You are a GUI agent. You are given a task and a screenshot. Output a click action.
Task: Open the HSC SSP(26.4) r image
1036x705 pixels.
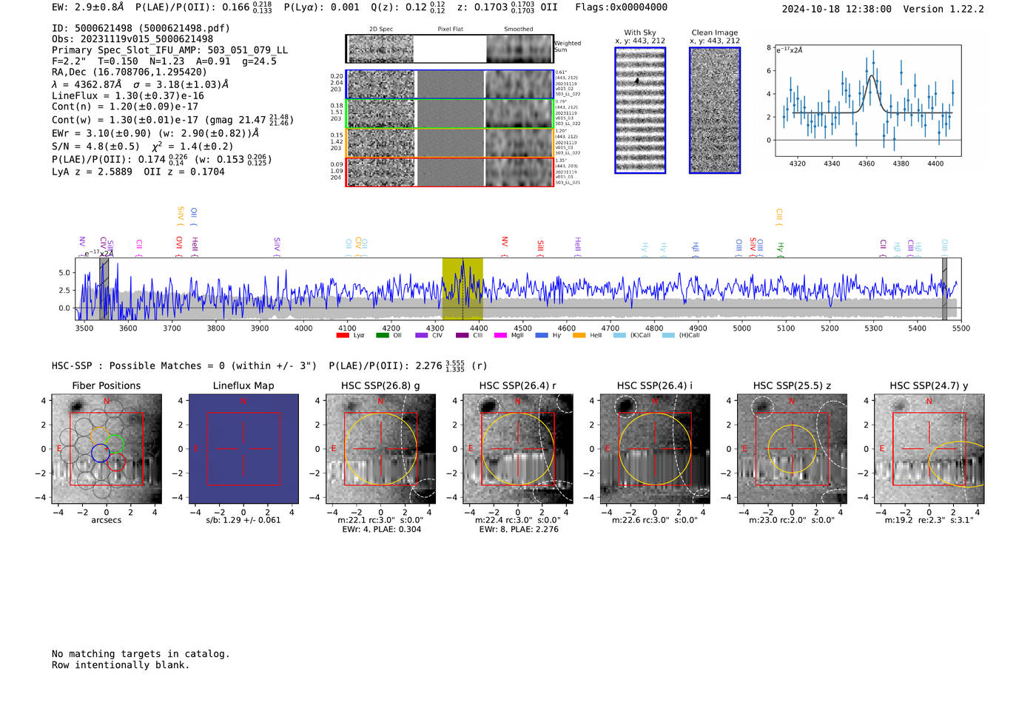pos(518,449)
